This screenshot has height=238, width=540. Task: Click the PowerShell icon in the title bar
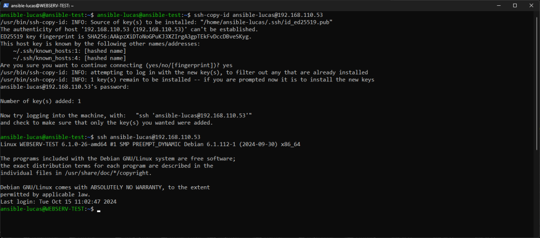(5, 5)
